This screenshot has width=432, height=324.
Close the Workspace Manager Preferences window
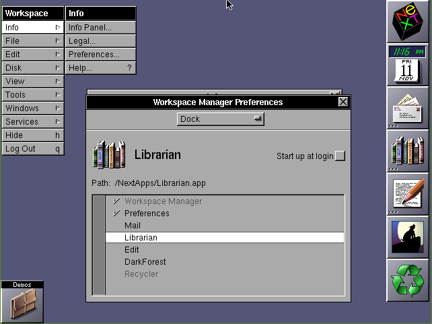point(343,102)
